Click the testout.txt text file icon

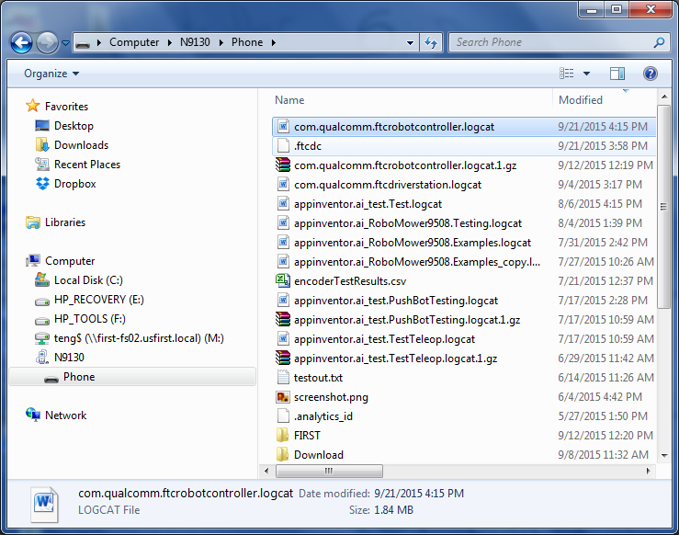tap(283, 377)
